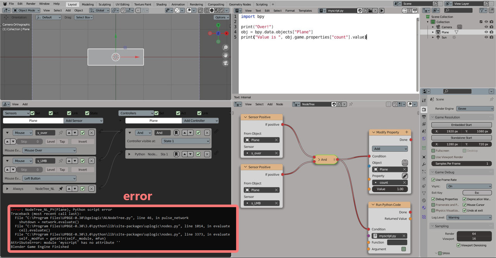Click the Embedded Start button
The width and height of the screenshot is (496, 258).
(462, 125)
